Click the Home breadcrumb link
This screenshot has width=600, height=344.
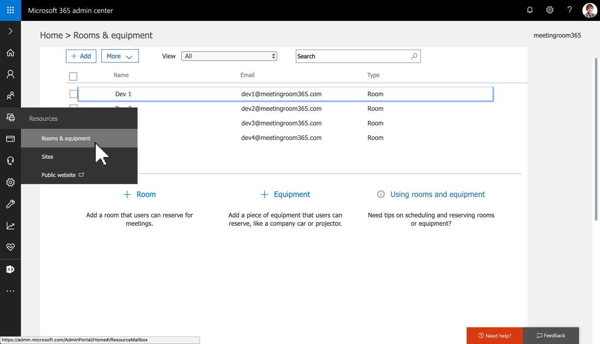click(51, 35)
